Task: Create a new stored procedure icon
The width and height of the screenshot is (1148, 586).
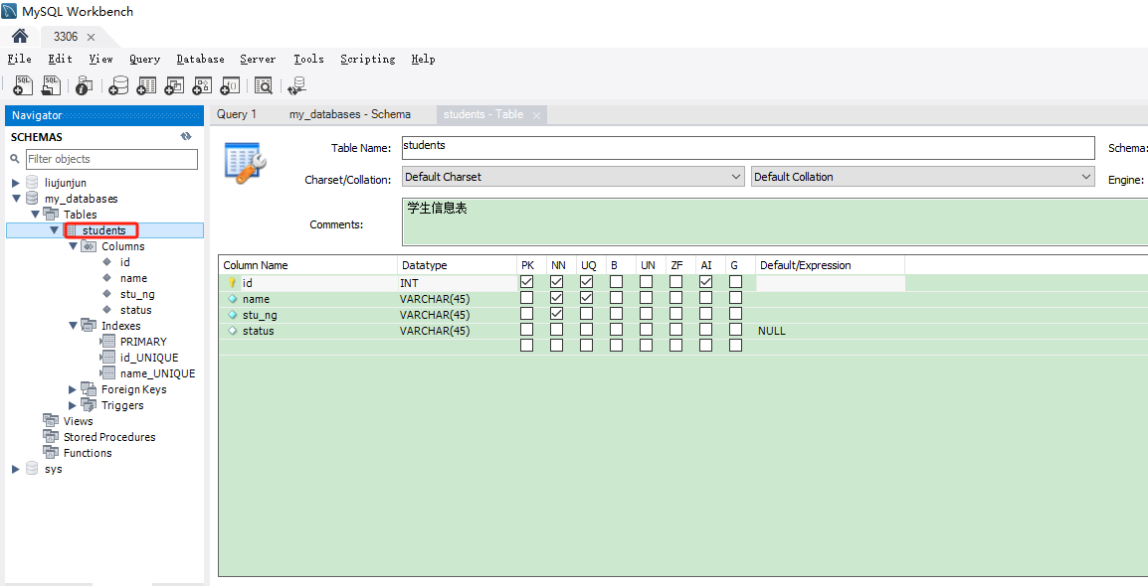Action: pyautogui.click(x=202, y=86)
